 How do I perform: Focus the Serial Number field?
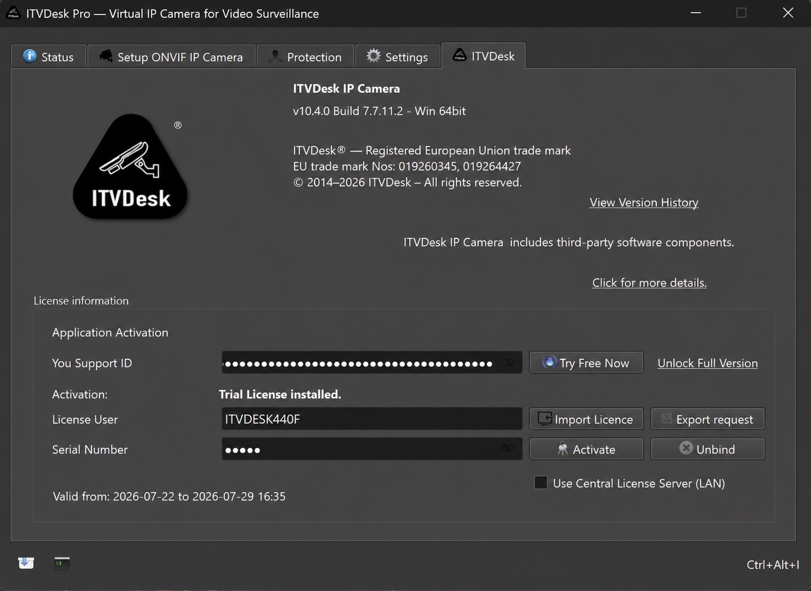tap(372, 449)
